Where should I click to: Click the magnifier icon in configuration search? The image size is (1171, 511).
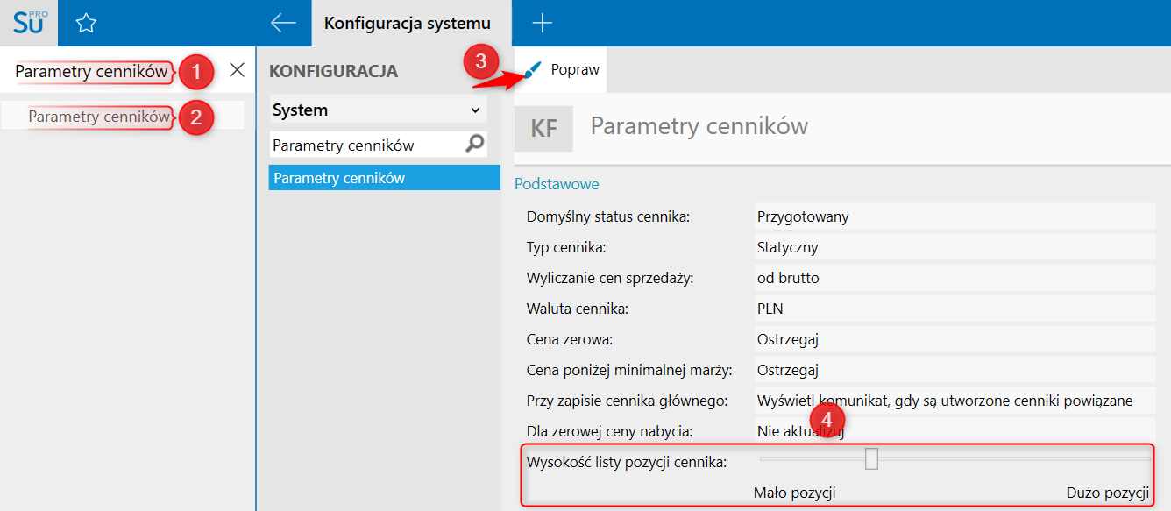coord(475,145)
